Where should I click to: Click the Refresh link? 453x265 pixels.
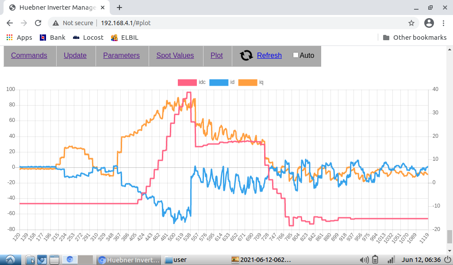pos(269,55)
